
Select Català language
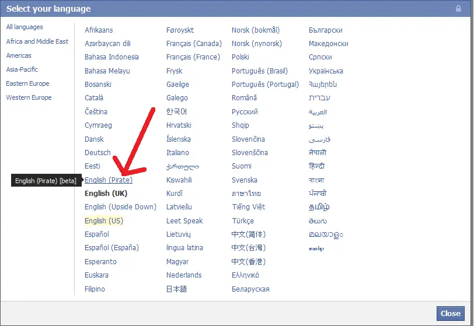pos(94,98)
